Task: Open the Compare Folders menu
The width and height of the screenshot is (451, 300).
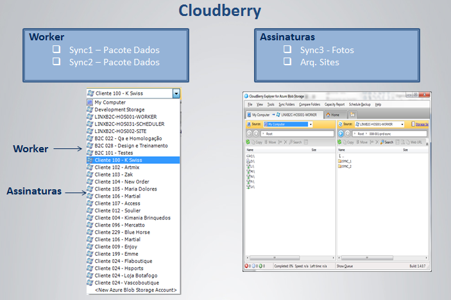Action: 309,104
